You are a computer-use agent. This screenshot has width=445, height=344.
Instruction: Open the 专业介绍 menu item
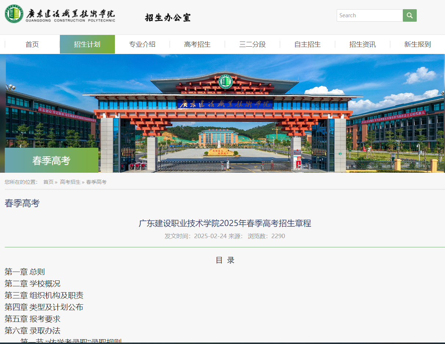pyautogui.click(x=142, y=44)
